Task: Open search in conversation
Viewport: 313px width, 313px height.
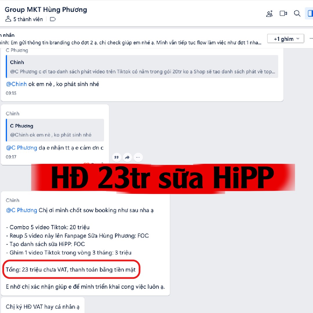Action: [x=297, y=13]
